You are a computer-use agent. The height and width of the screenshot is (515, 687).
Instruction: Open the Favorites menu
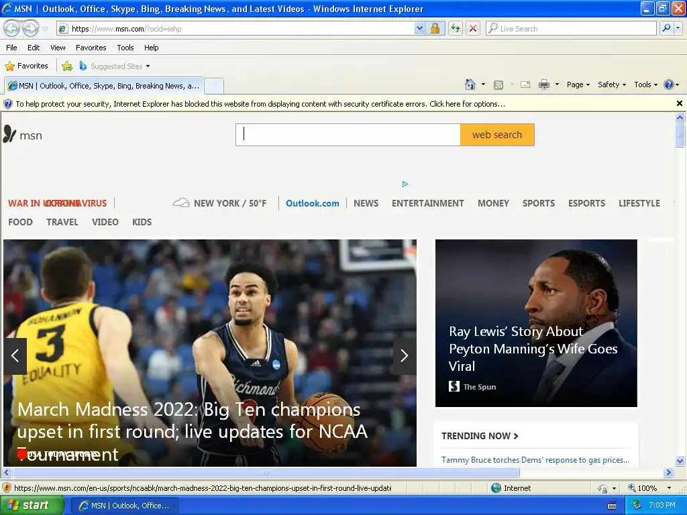point(91,48)
